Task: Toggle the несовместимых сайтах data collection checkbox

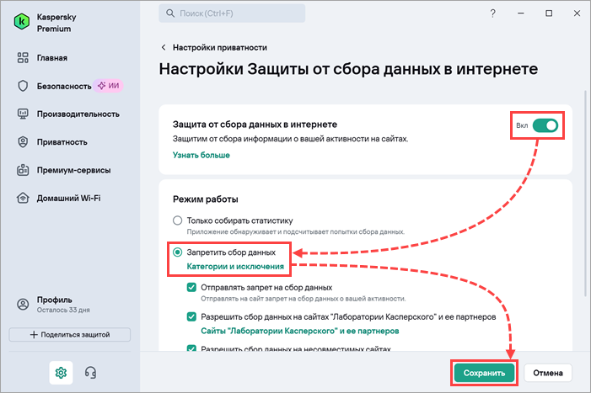Action: click(191, 348)
